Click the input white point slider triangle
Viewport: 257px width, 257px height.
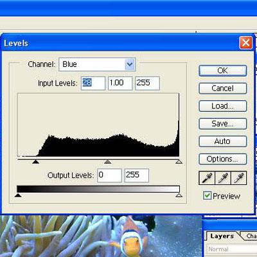179,161
